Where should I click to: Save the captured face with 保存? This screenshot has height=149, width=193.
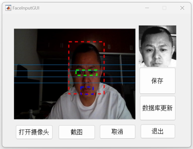click(157, 81)
